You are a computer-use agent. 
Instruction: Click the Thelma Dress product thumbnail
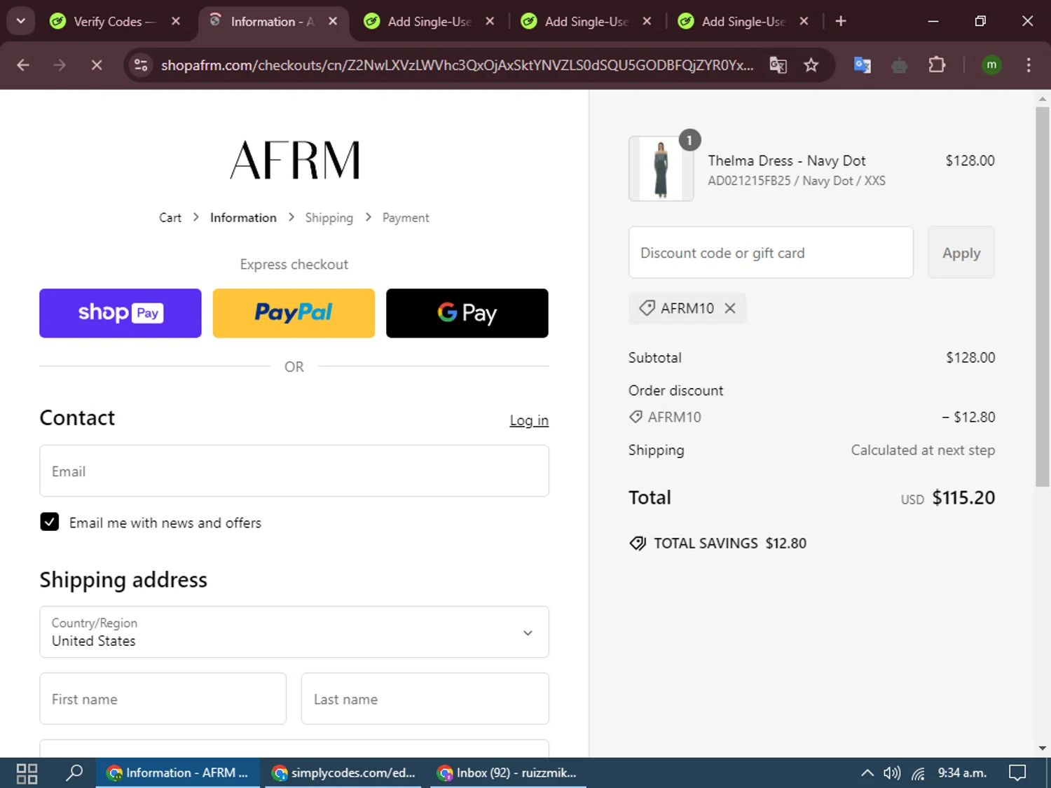click(x=661, y=169)
